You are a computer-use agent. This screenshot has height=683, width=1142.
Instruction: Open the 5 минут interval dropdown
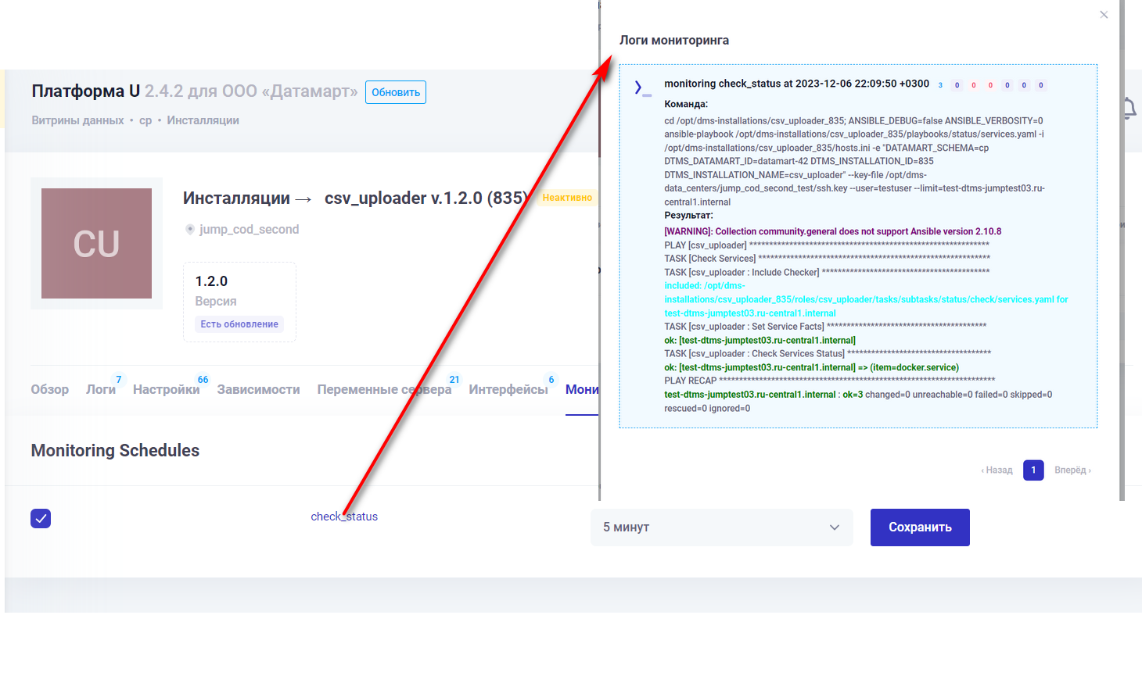point(720,527)
